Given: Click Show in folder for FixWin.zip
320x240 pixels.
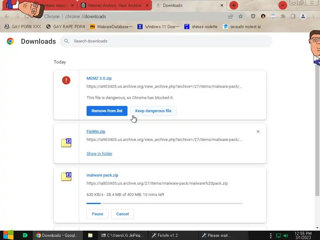Looking at the screenshot, I should point(99,154).
